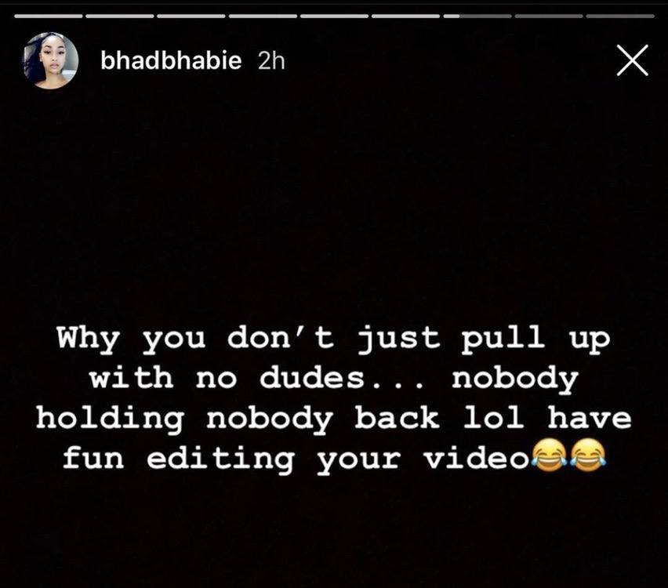The image size is (668, 588).
Task: Click the text line 'holding nobody back lol have'
Action: click(x=333, y=419)
